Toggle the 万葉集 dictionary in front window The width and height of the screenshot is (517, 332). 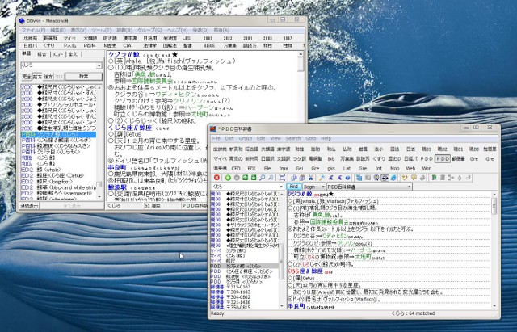[x=347, y=158]
